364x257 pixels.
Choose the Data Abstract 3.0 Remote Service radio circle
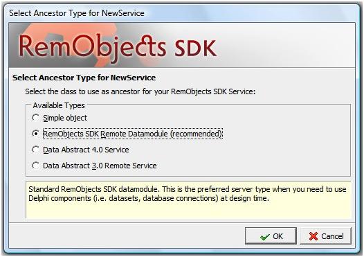click(35, 166)
